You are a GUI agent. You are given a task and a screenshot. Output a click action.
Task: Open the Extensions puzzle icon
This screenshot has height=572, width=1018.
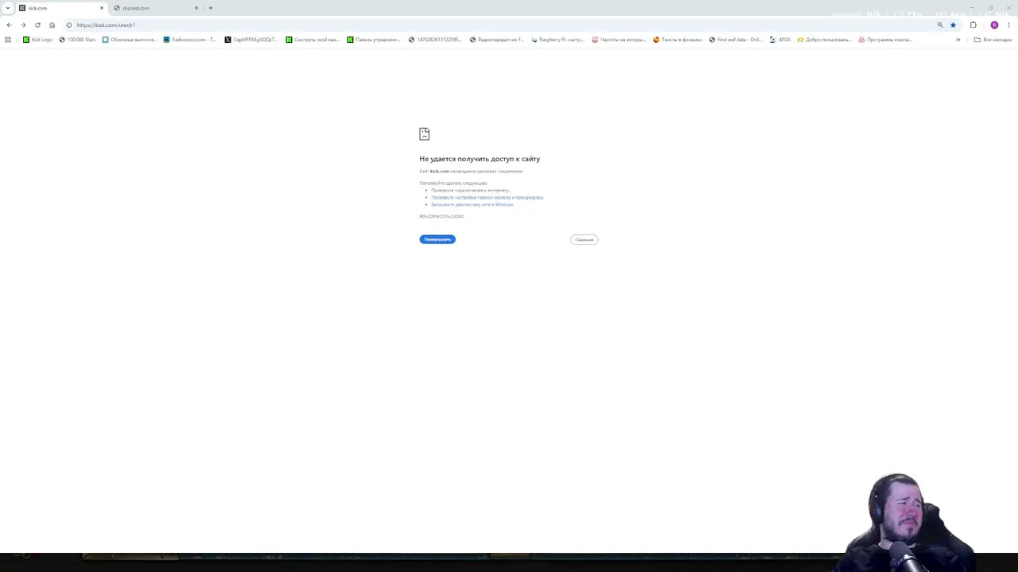coord(973,25)
